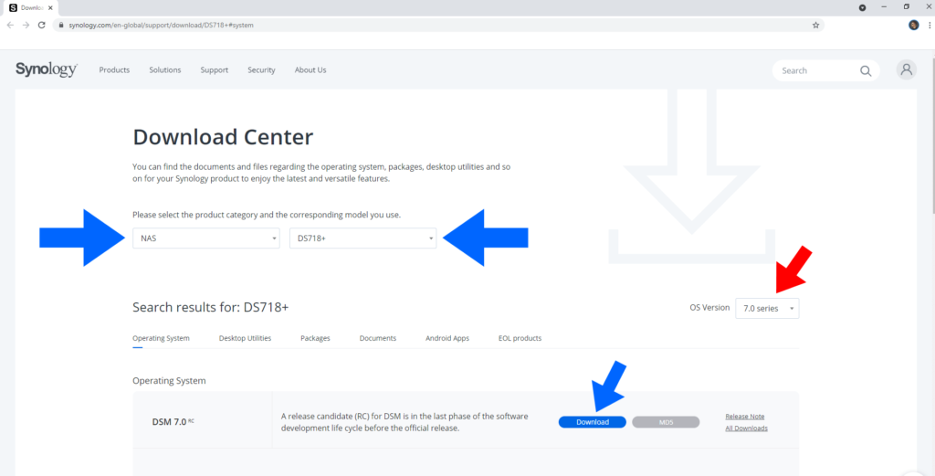Open the NAS product category dropdown

tap(205, 238)
